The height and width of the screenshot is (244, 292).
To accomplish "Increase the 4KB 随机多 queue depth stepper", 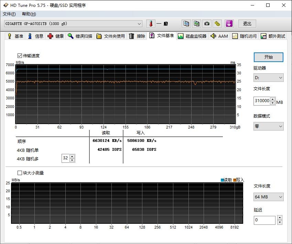I will click(72, 156).
